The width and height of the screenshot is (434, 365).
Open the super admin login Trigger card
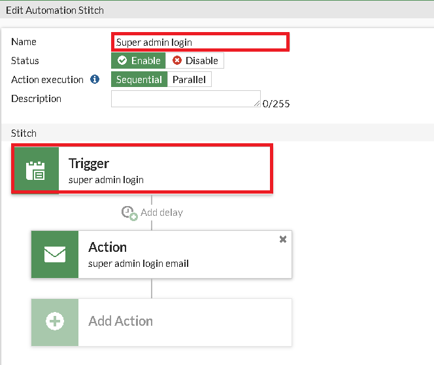(x=163, y=170)
